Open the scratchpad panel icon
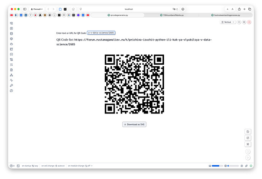Viewport: 262px width, 179px height. (11, 49)
